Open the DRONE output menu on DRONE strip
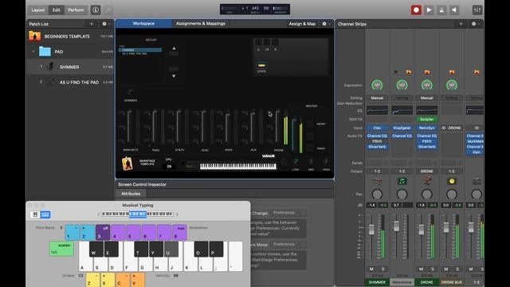 pos(427,171)
